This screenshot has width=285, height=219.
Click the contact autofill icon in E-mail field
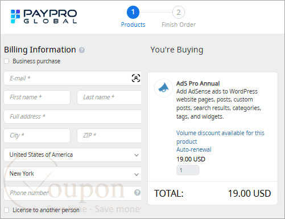136,78
